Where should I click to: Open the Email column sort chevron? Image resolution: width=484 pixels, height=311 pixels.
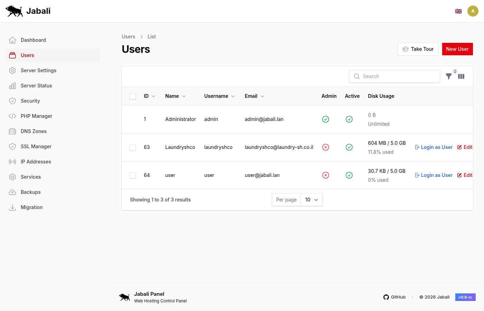pos(262,96)
